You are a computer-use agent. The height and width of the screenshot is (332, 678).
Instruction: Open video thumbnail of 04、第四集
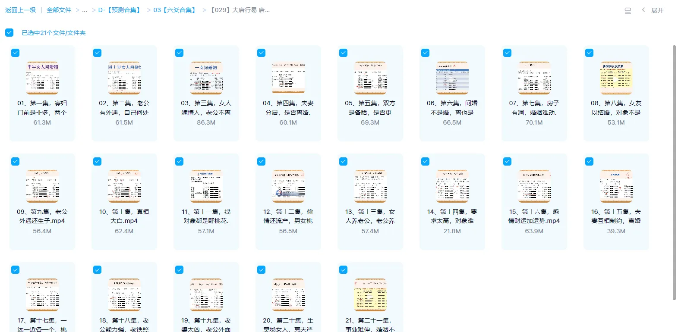tap(288, 78)
